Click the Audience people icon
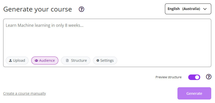Screen dimensions: 215x103 [36, 60]
